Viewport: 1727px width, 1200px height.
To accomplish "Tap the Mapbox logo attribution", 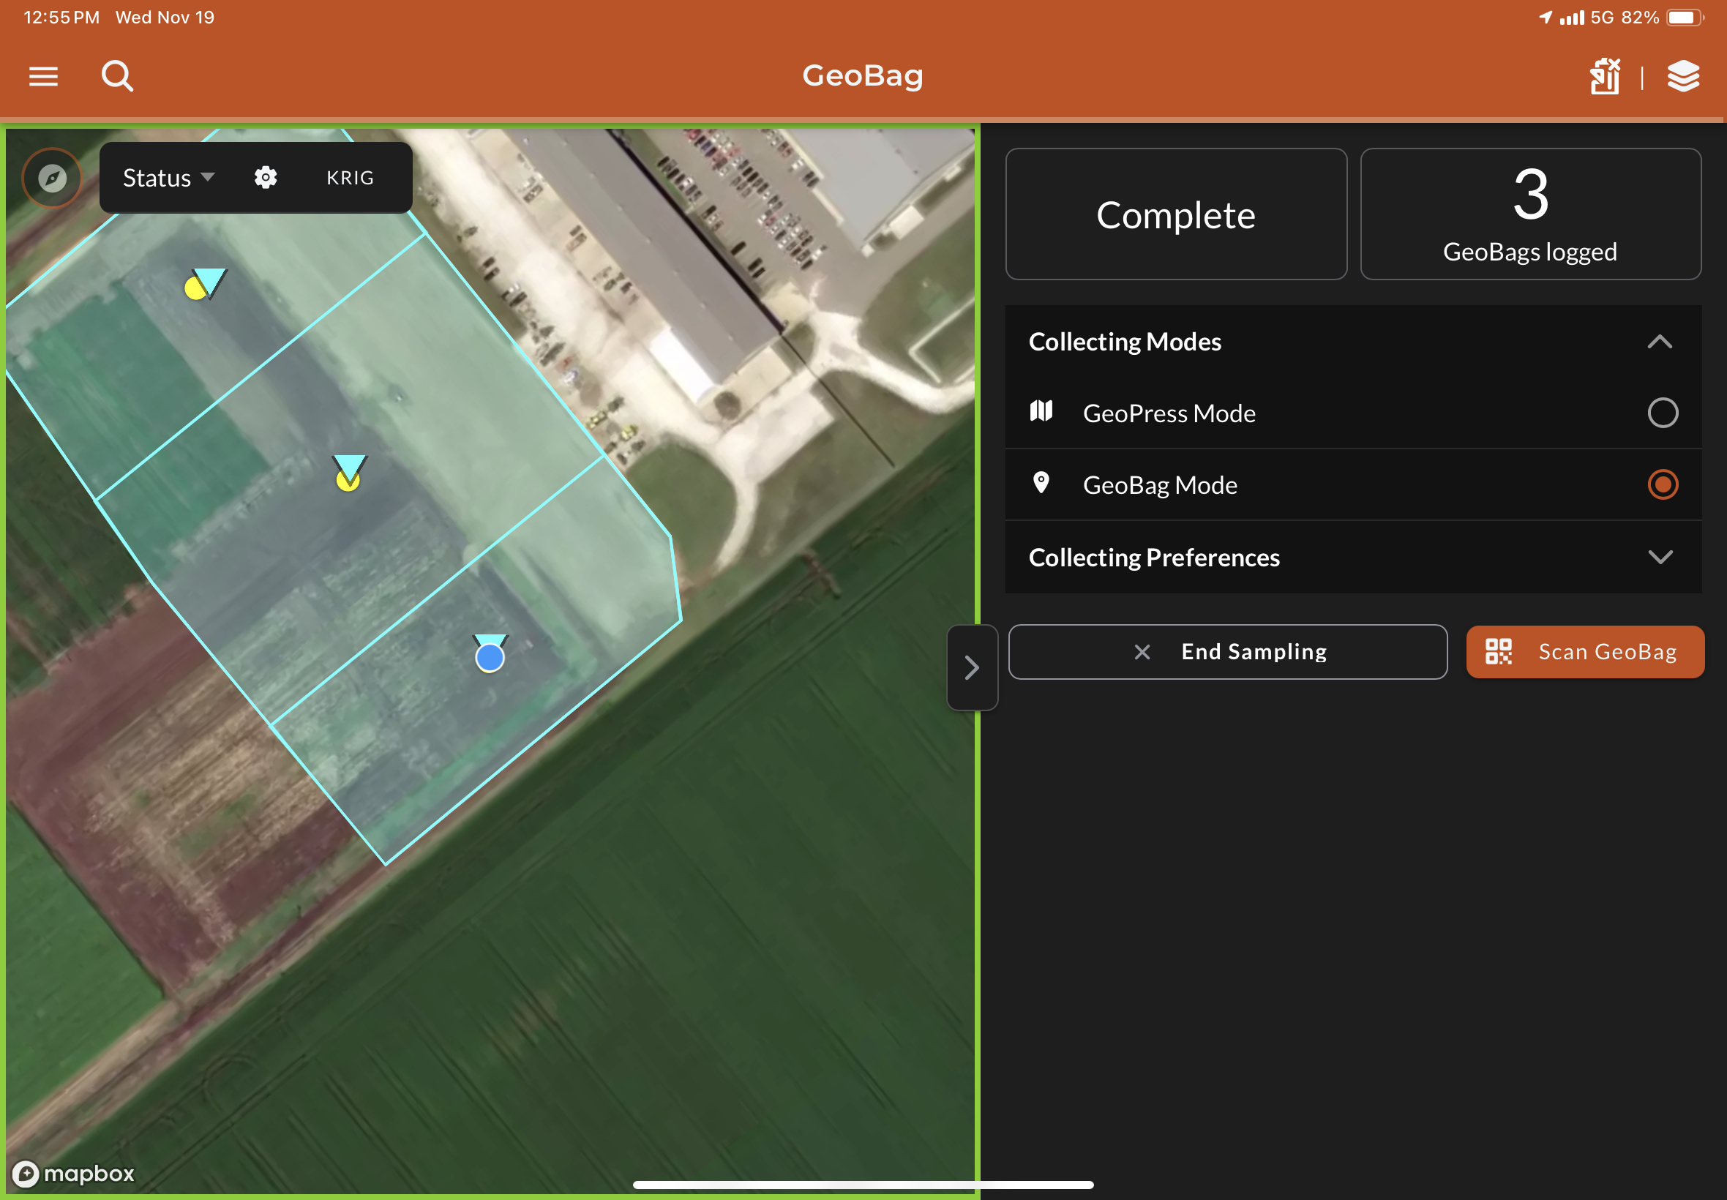I will [x=74, y=1173].
